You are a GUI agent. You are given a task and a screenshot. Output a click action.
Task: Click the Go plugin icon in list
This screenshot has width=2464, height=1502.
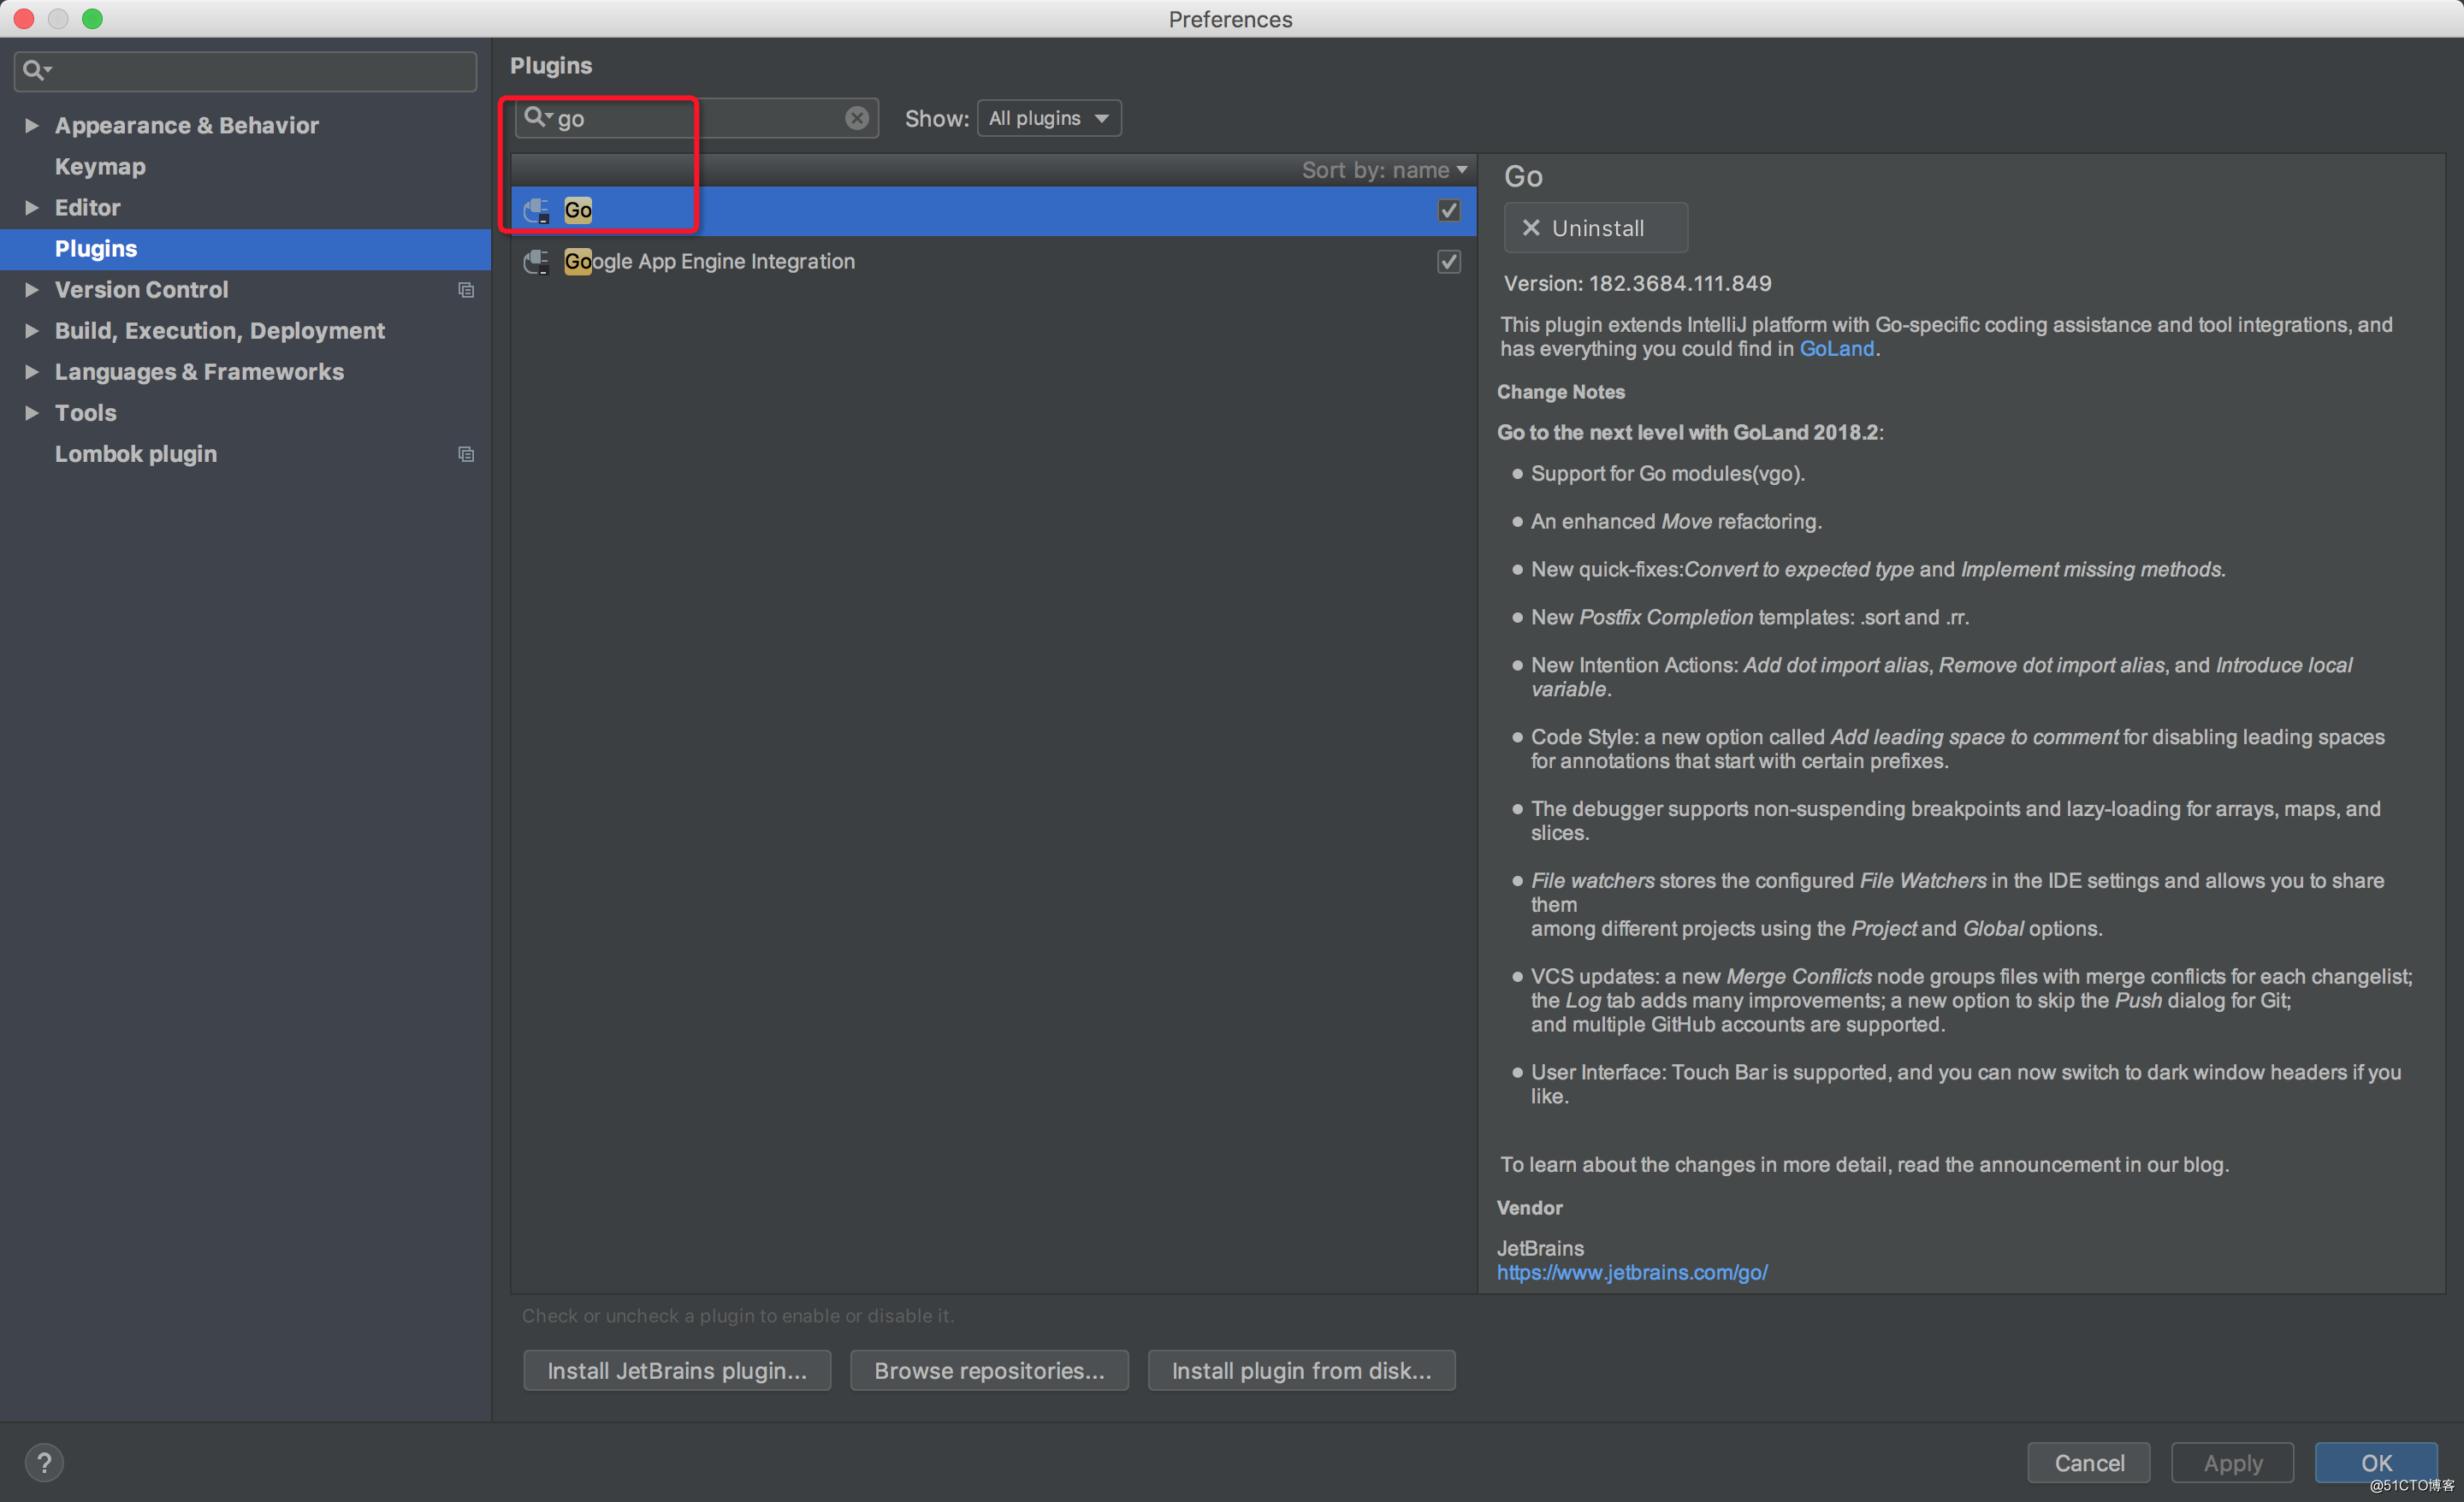538,208
